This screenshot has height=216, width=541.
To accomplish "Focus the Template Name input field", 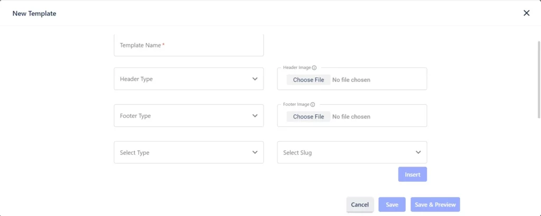I will tap(189, 45).
